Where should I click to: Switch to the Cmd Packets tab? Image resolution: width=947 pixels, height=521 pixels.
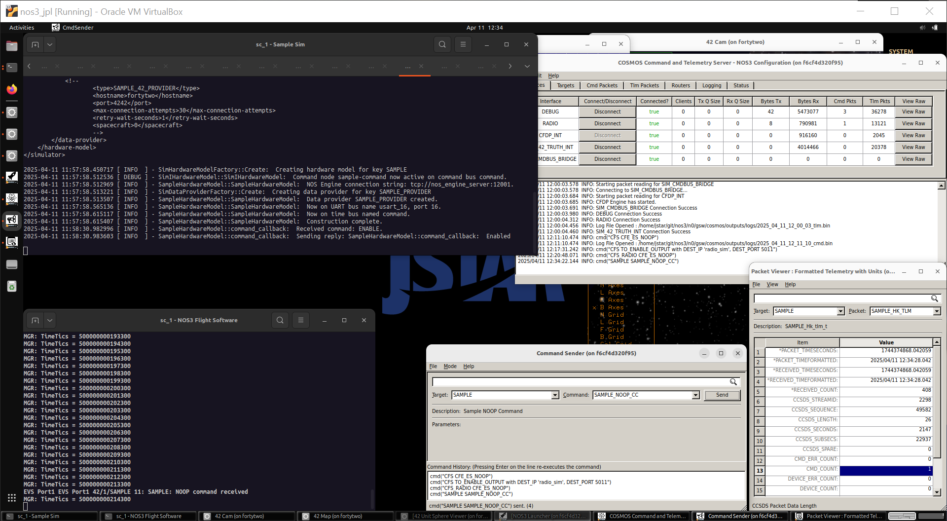tap(602, 85)
